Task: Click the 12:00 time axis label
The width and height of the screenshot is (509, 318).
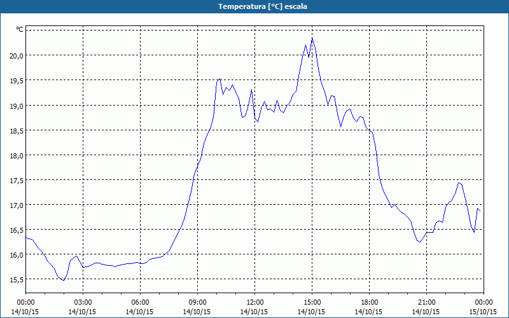Action: click(255, 303)
